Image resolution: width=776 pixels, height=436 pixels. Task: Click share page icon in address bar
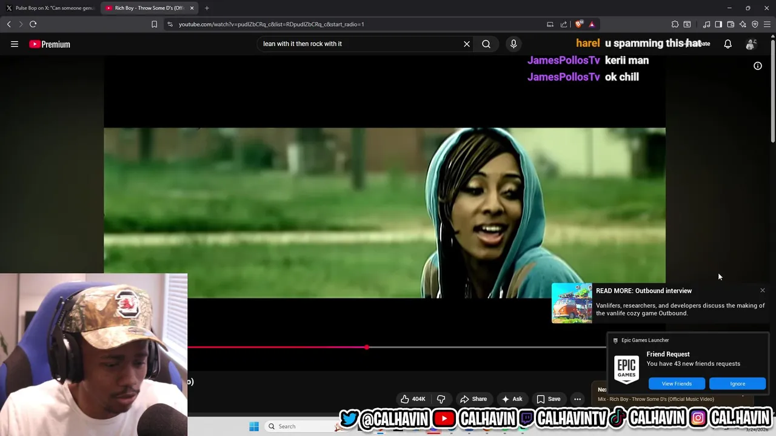[564, 24]
